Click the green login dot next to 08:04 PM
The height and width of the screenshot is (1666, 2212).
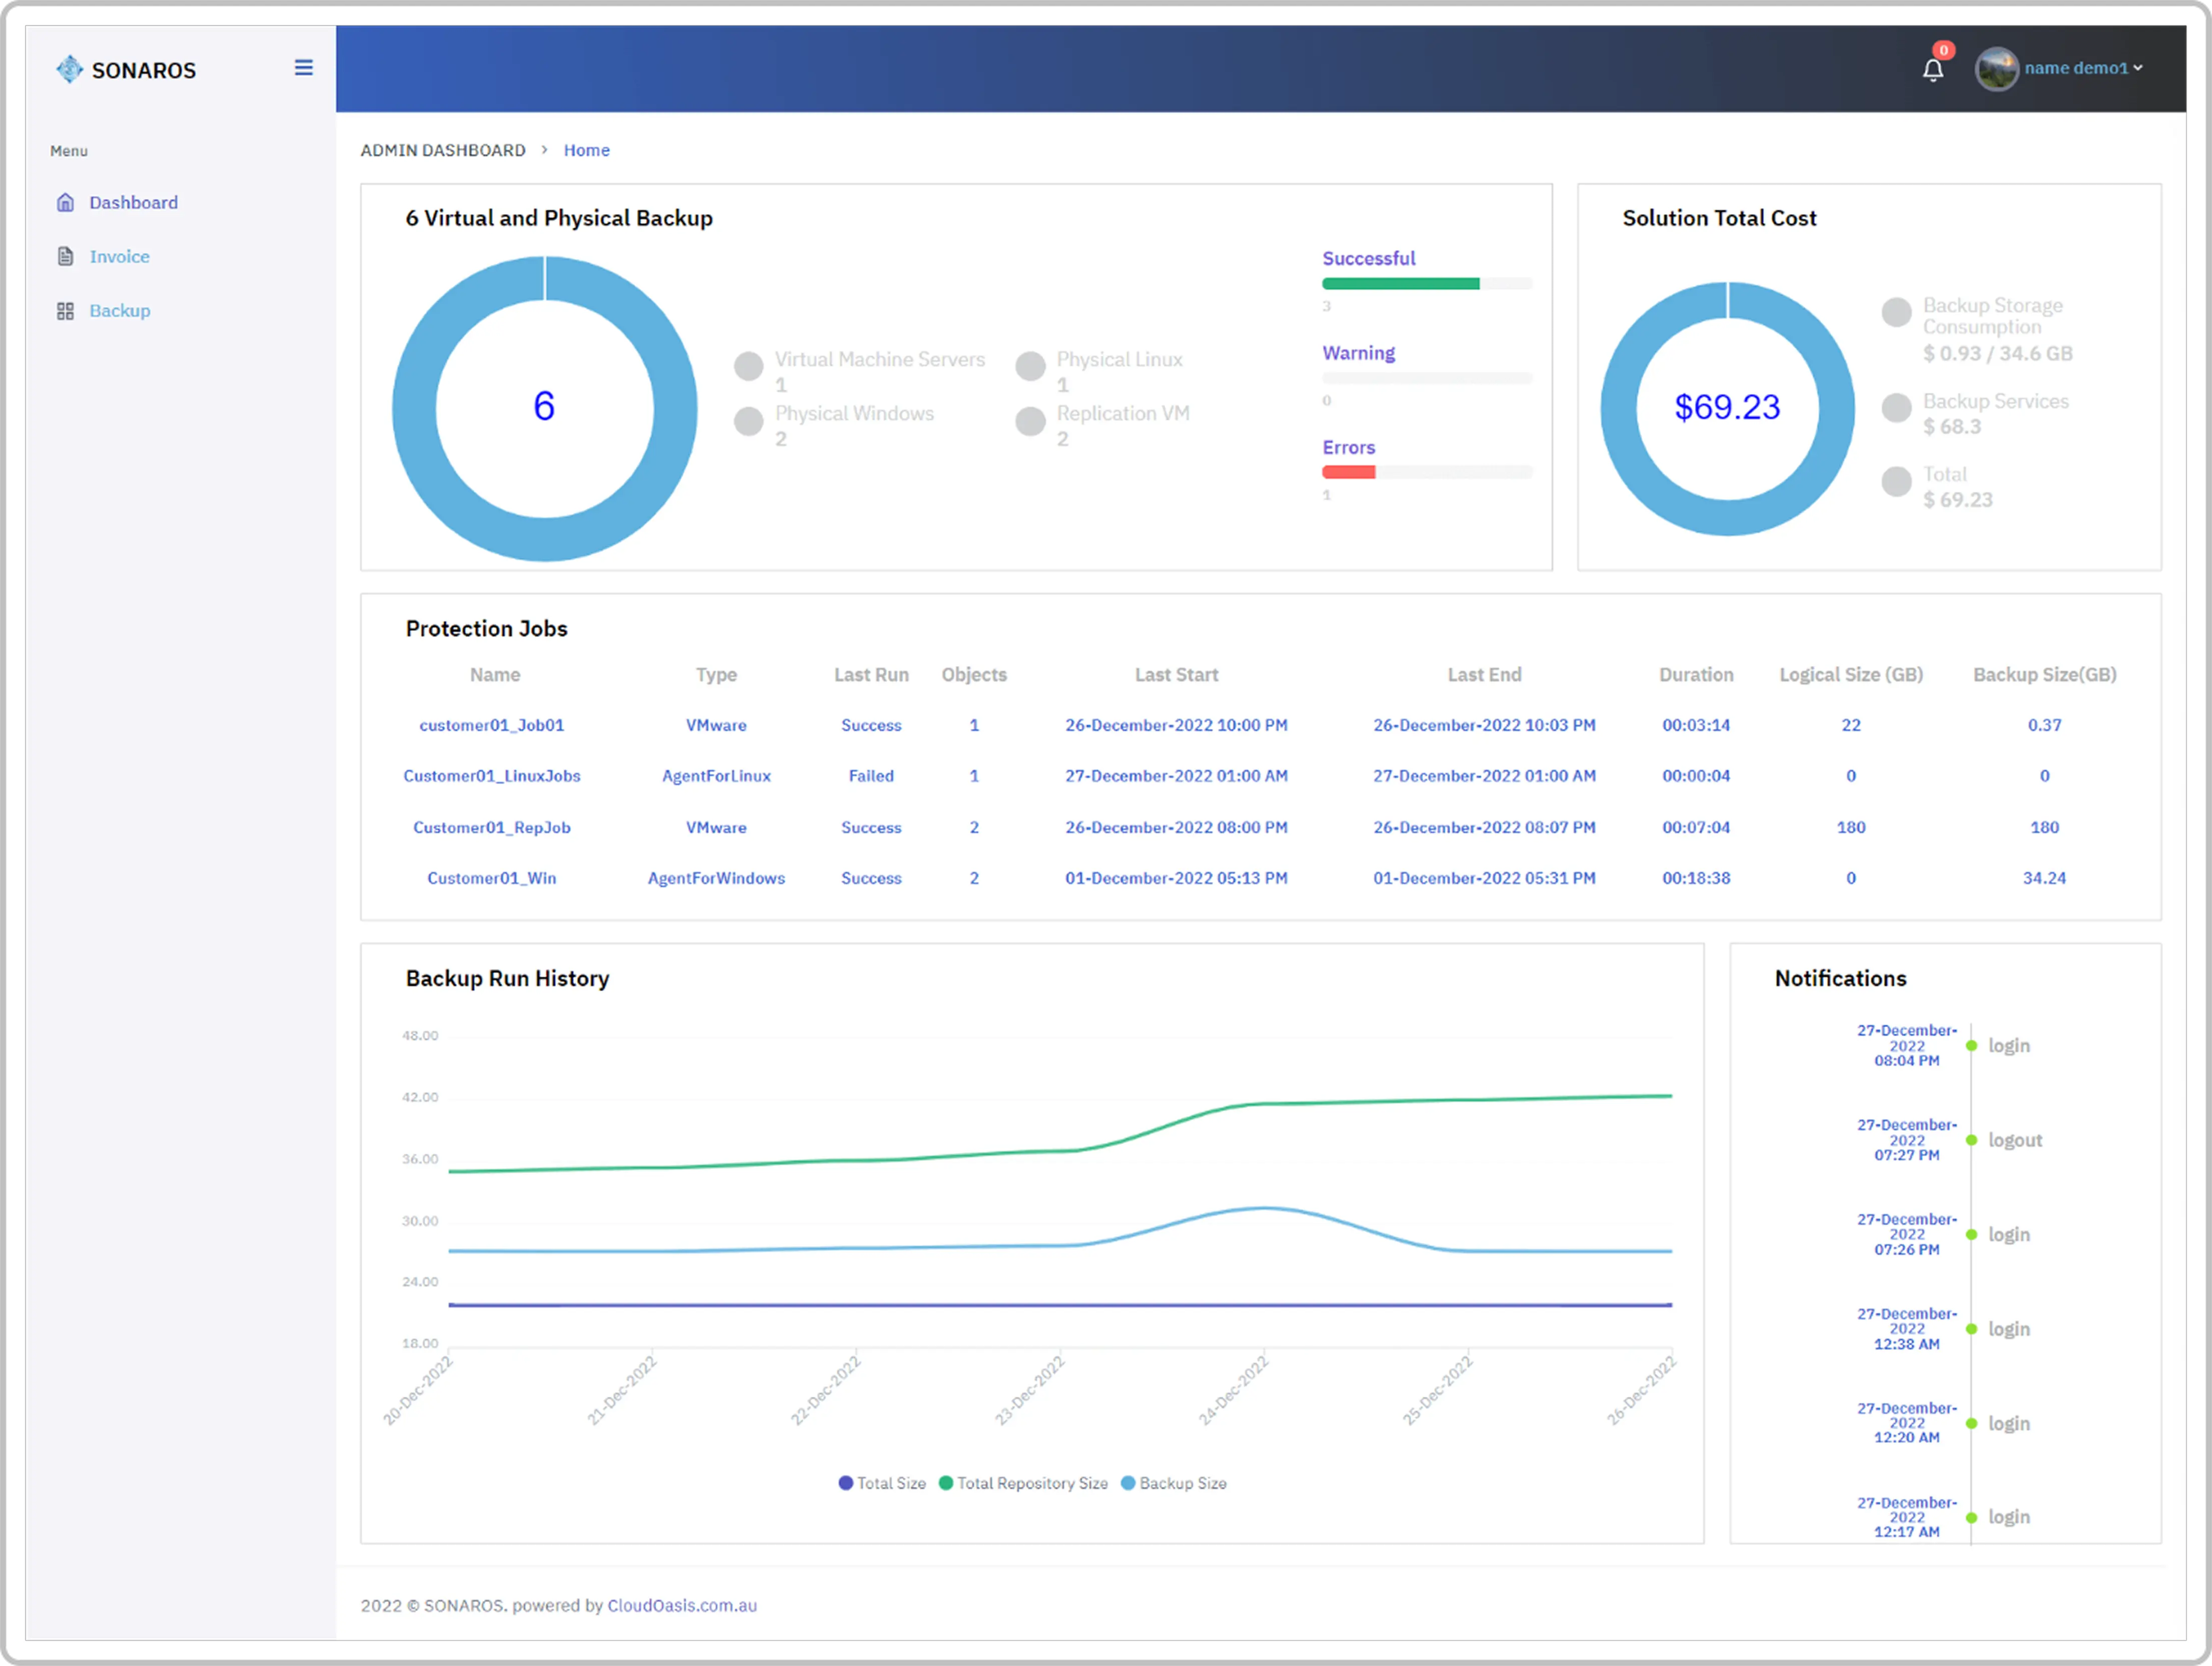click(x=1971, y=1045)
